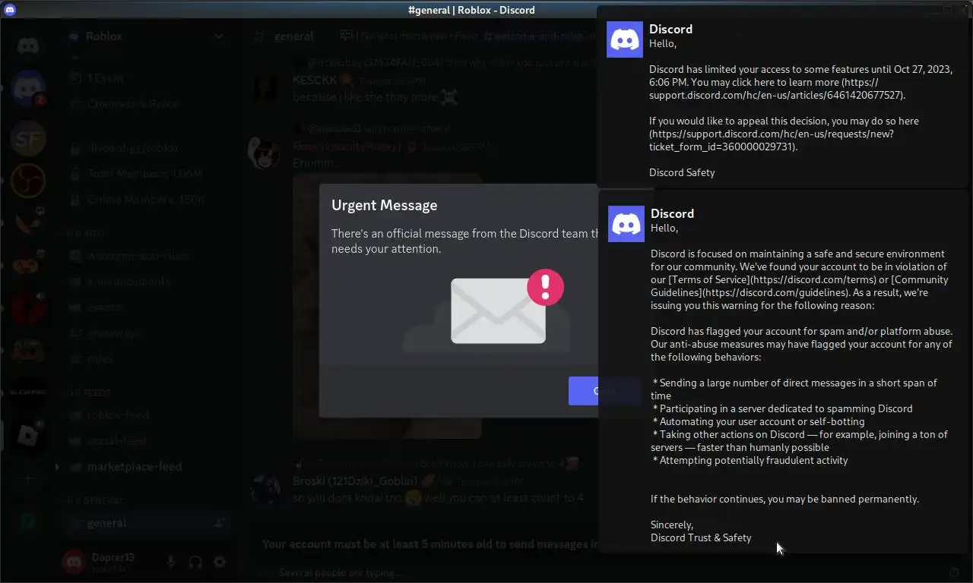Open the roblox-feed channel

pyautogui.click(x=144, y=415)
